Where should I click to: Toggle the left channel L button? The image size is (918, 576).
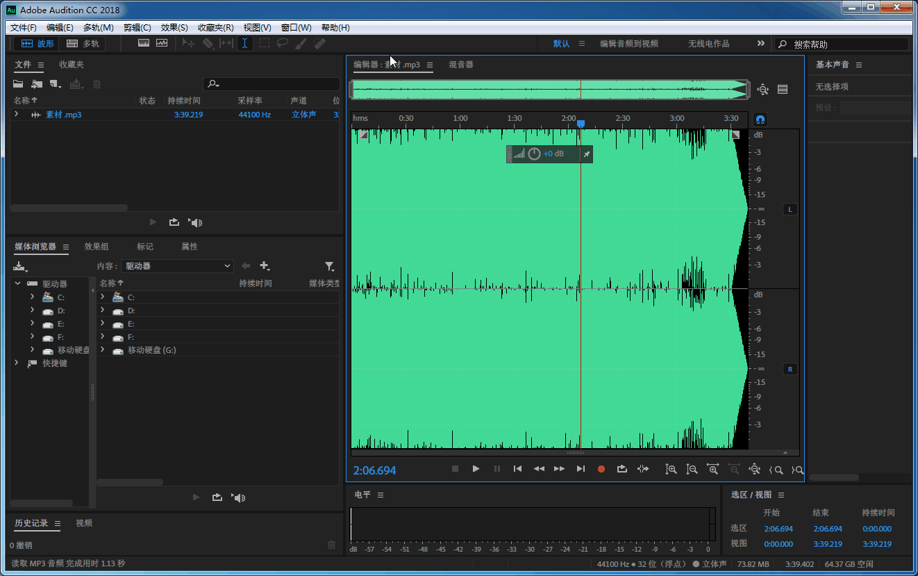(x=790, y=209)
